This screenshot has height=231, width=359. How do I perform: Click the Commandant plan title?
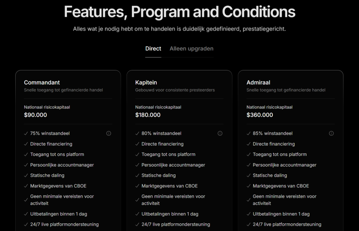coord(42,82)
